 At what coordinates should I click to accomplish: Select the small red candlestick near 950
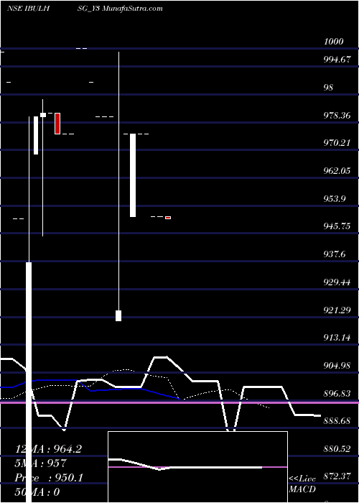[x=168, y=218]
